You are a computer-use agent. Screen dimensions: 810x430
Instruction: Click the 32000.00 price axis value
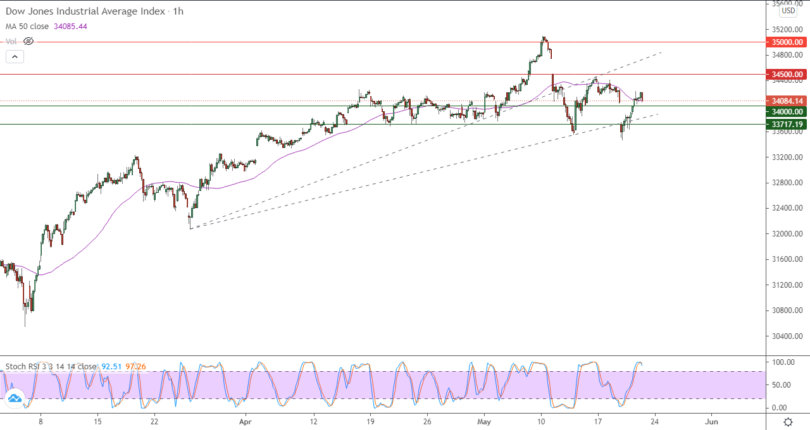pyautogui.click(x=787, y=233)
